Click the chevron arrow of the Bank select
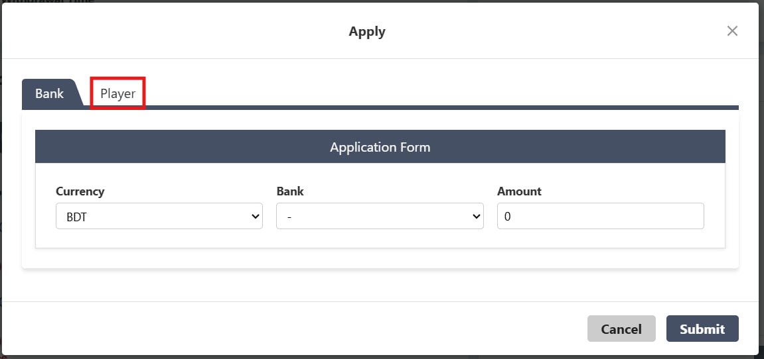The width and height of the screenshot is (764, 359). [476, 217]
